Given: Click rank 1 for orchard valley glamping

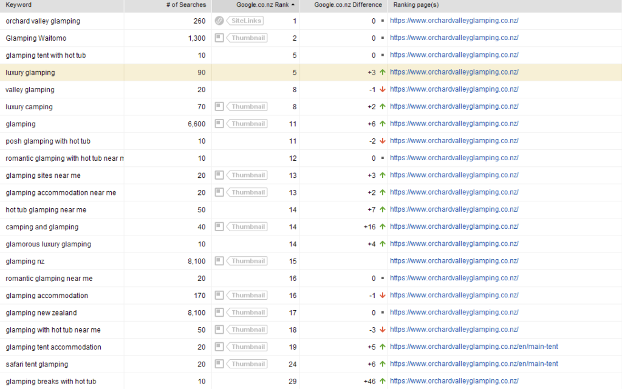Looking at the screenshot, I should click(x=295, y=21).
